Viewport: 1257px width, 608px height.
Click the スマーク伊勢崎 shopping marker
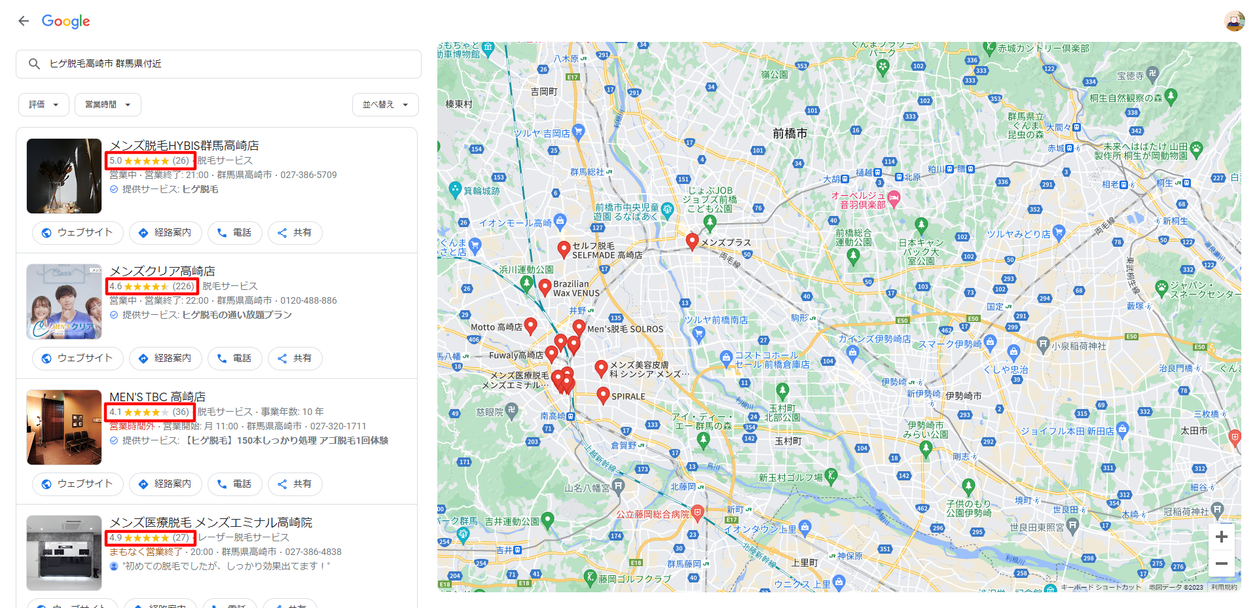(990, 342)
